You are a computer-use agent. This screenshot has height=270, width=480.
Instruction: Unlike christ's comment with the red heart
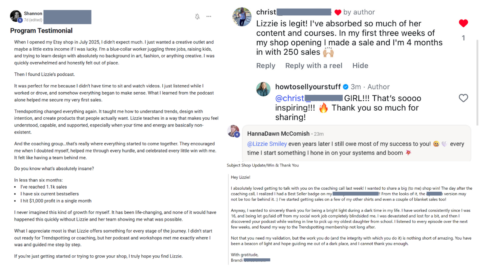[463, 23]
